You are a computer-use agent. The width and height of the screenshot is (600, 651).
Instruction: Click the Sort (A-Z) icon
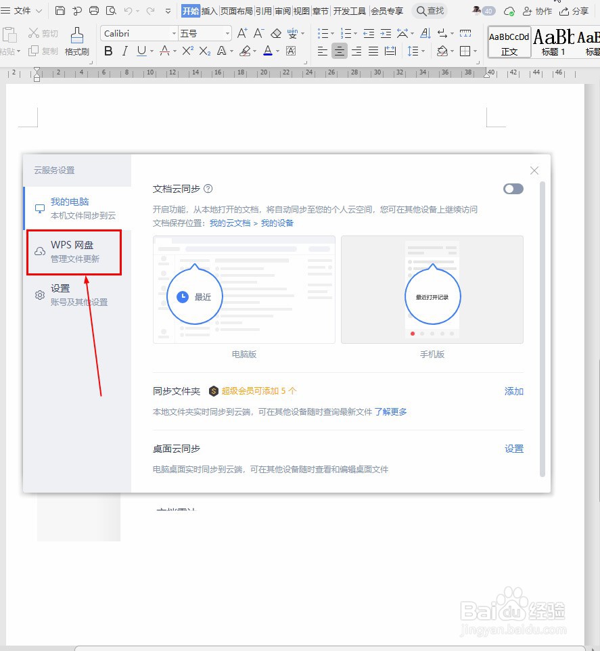[x=425, y=33]
